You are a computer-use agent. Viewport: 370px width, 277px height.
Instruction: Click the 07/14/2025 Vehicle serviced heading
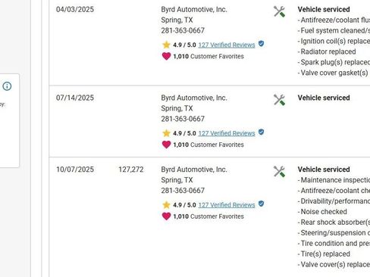(x=324, y=98)
